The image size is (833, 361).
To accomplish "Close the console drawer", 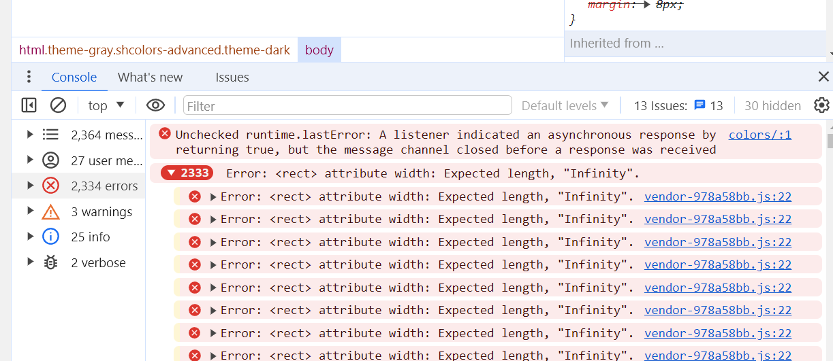I will coord(823,77).
